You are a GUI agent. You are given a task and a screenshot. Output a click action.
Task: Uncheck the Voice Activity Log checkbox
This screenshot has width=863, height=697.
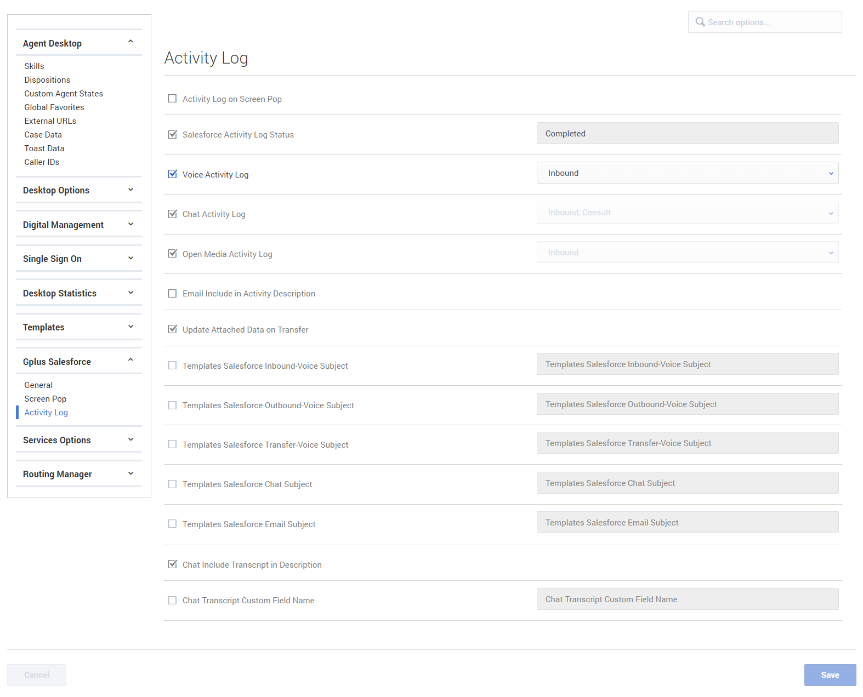[172, 174]
